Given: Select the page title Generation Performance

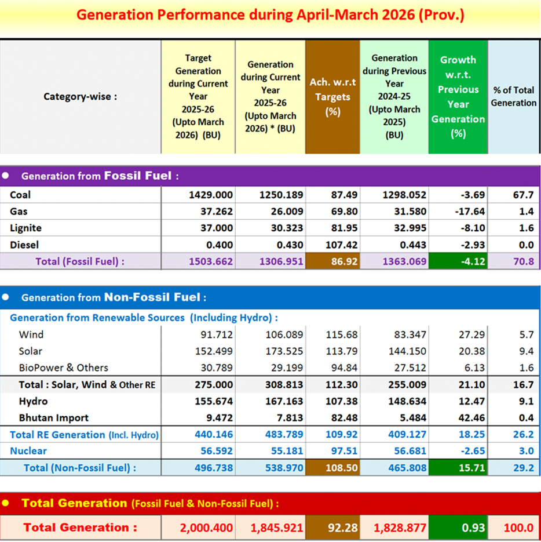Looking at the screenshot, I should 270,14.
